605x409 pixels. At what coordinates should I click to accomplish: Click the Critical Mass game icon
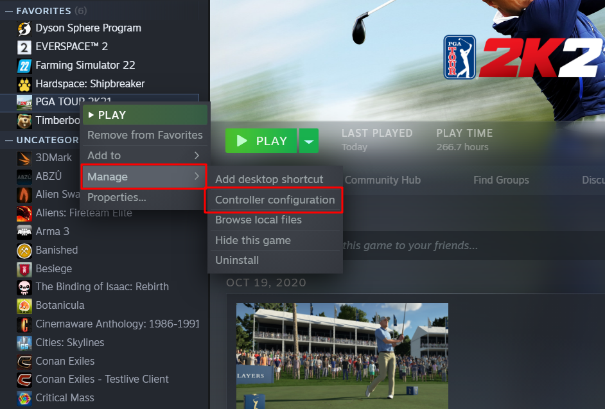click(24, 398)
